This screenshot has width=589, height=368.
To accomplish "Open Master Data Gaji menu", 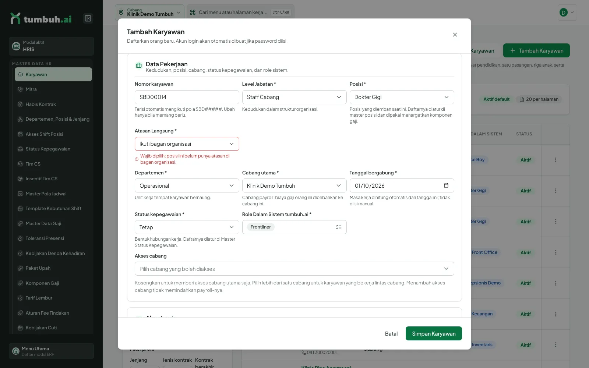I will (53, 223).
